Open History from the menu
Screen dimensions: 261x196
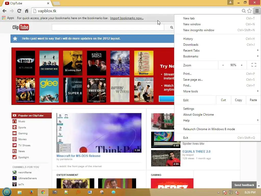pos(217,39)
